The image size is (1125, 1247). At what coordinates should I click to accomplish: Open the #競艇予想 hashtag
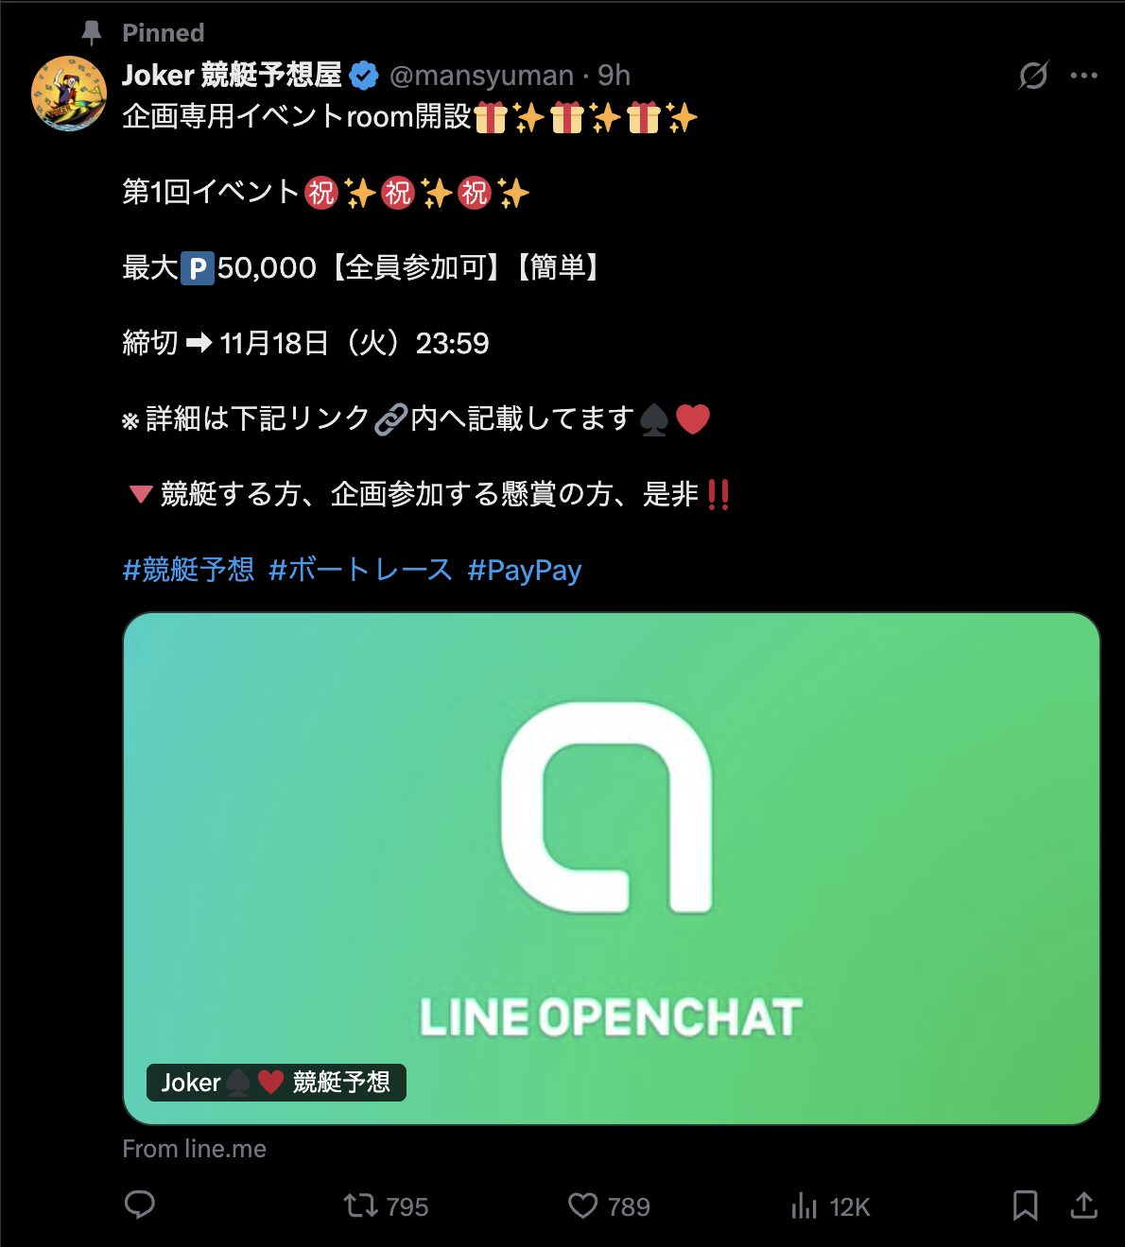pyautogui.click(x=188, y=570)
